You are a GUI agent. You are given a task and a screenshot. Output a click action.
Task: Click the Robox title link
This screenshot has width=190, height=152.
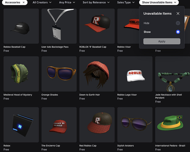[x=7, y=146]
